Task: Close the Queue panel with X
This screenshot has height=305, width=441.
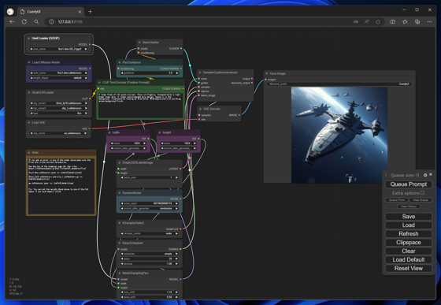Action: click(431, 175)
